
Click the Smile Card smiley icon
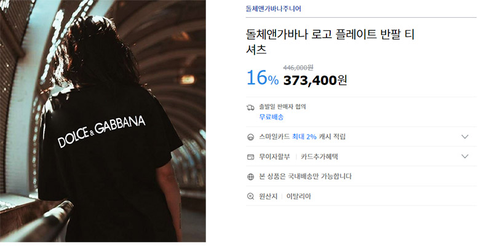250,137
